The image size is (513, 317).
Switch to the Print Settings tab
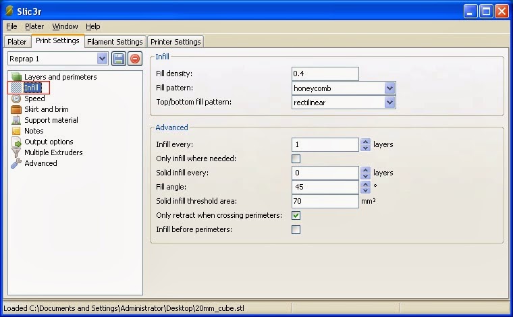click(57, 40)
